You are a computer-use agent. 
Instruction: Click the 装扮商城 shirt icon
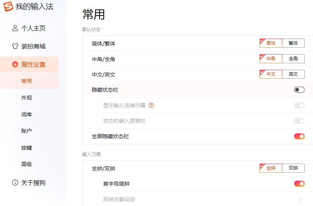click(15, 46)
